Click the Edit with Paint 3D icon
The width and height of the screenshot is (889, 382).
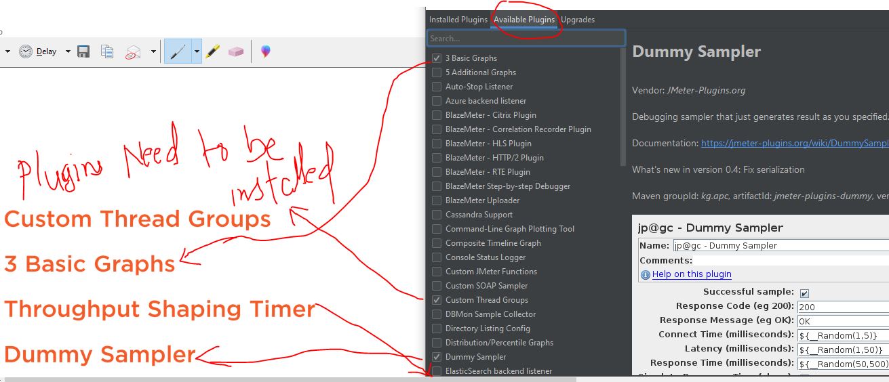click(265, 51)
